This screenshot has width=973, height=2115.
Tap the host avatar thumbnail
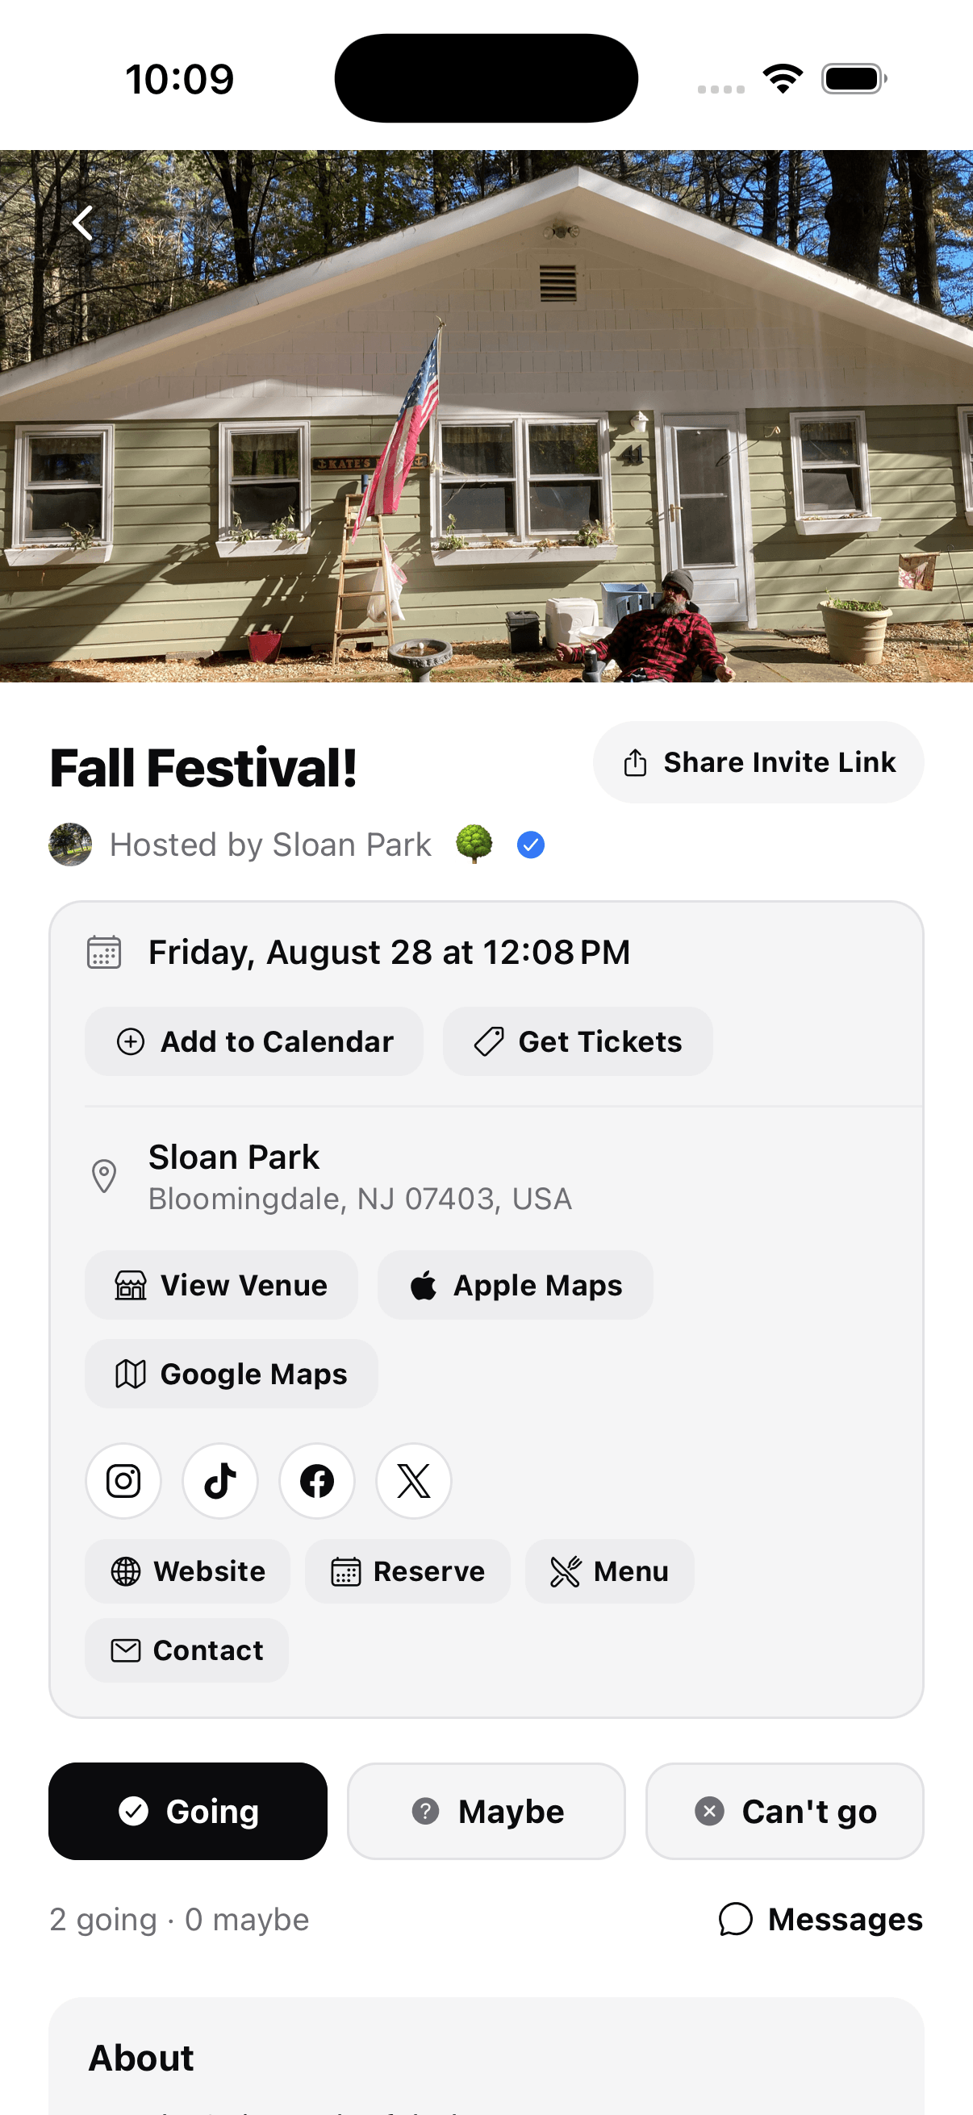71,844
